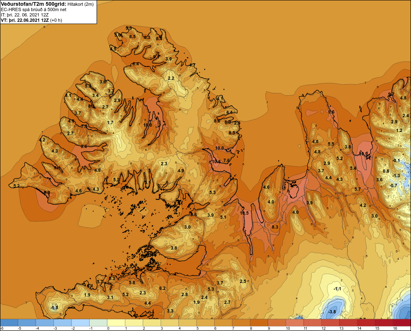Click the '(+0 h)' forecast offset text
The width and height of the screenshot is (411, 331).
pyautogui.click(x=56, y=20)
